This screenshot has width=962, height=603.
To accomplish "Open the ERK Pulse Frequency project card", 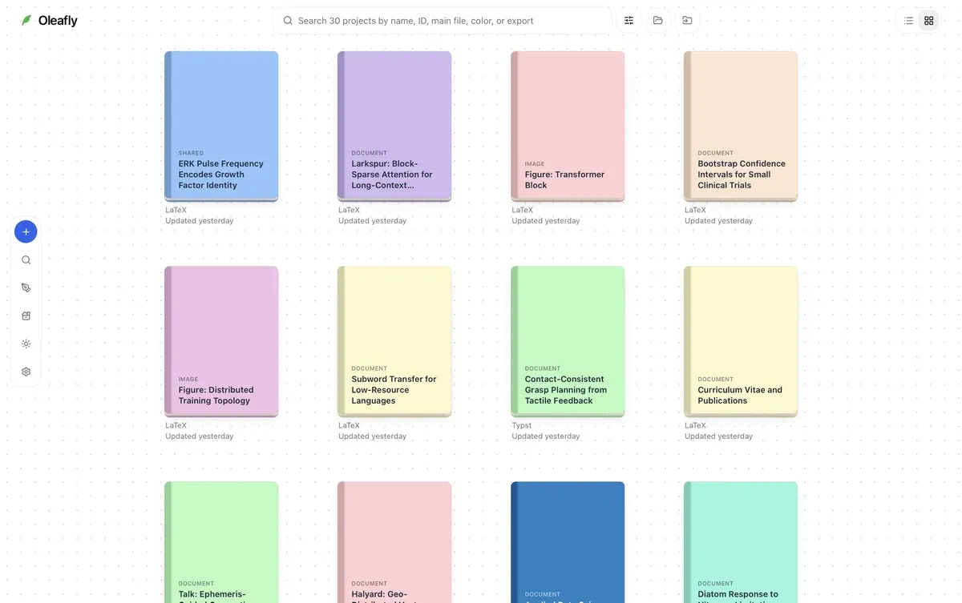I will point(221,126).
